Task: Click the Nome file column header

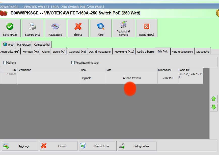Action: 190,70
